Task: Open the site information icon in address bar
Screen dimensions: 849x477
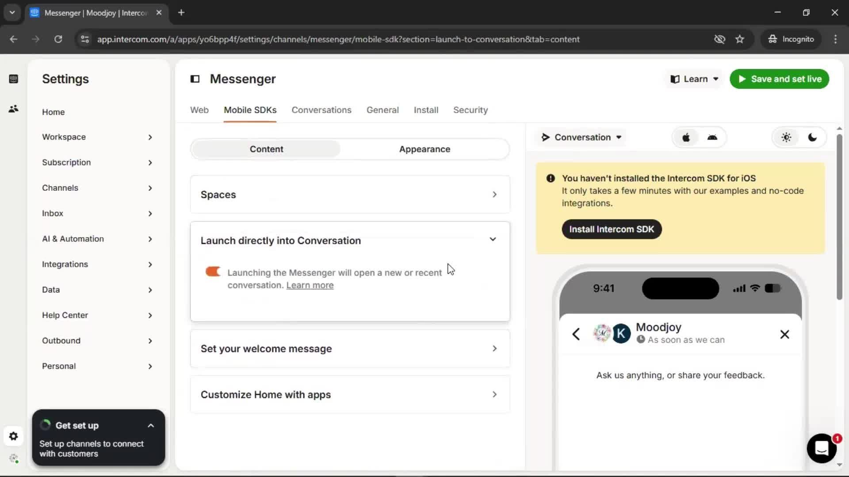Action: tap(84, 39)
